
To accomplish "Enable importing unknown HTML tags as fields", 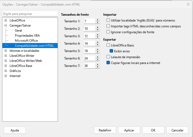I will click(x=108, y=26).
